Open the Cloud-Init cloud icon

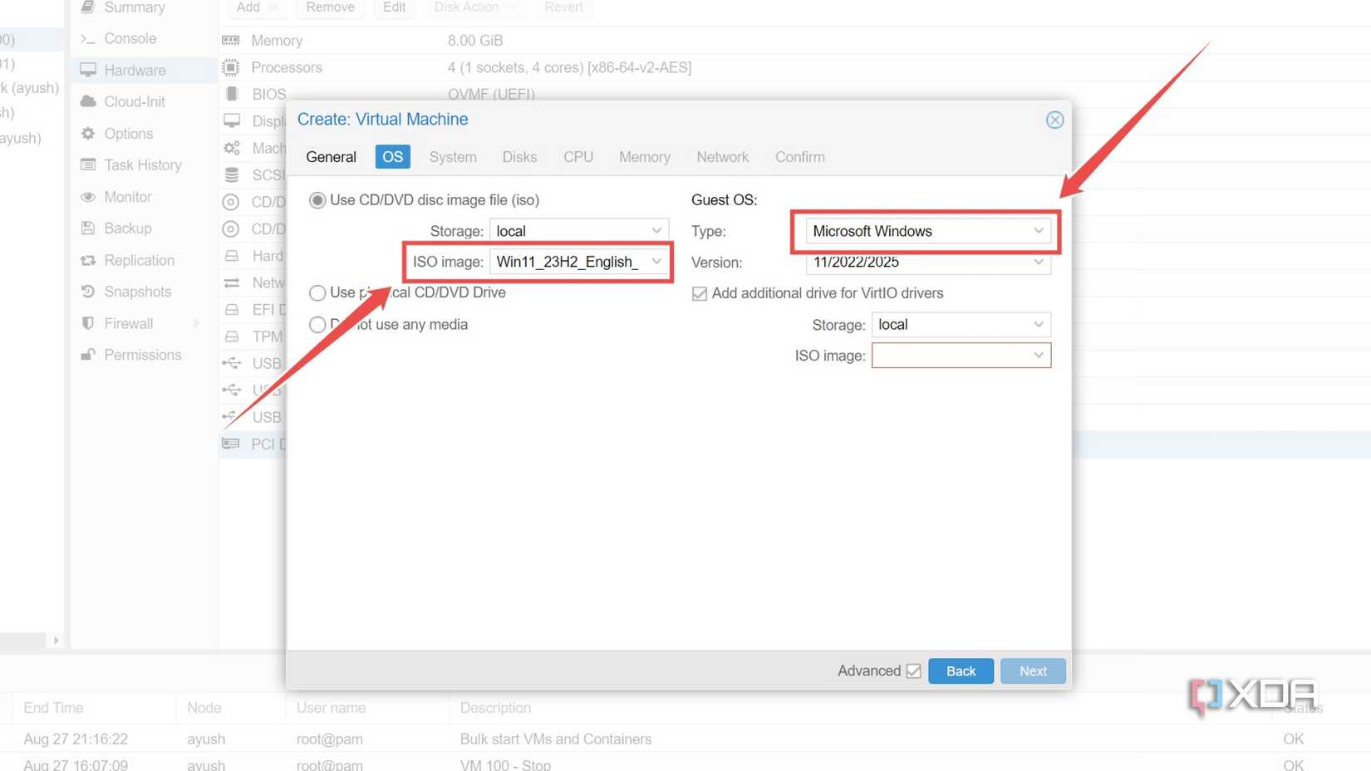[88, 101]
